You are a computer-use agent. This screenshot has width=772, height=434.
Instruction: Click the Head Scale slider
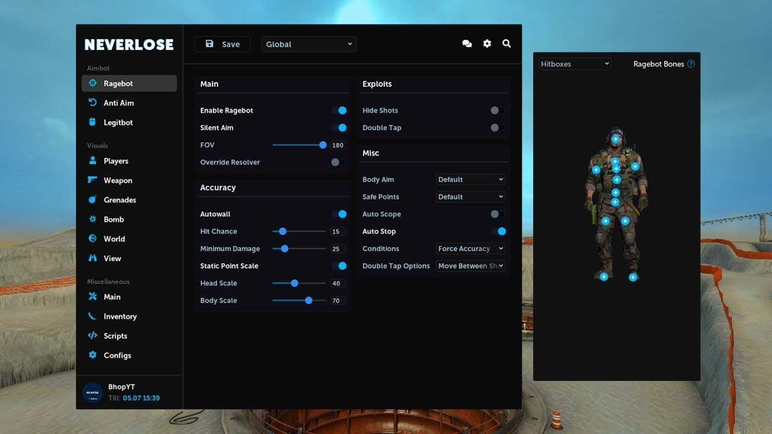299,283
